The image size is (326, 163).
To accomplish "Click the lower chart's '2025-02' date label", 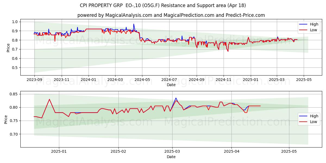I will 119,152.
